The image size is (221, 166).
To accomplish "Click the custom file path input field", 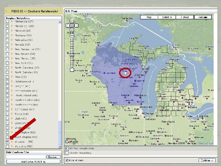I will [x=26, y=157].
